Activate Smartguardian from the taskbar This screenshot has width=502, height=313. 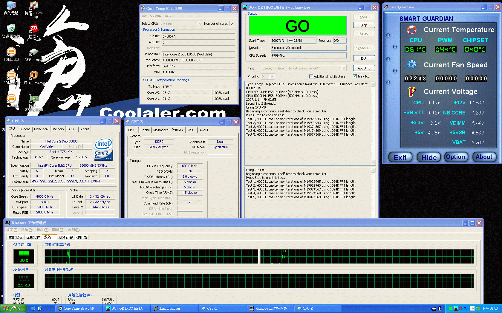175,309
